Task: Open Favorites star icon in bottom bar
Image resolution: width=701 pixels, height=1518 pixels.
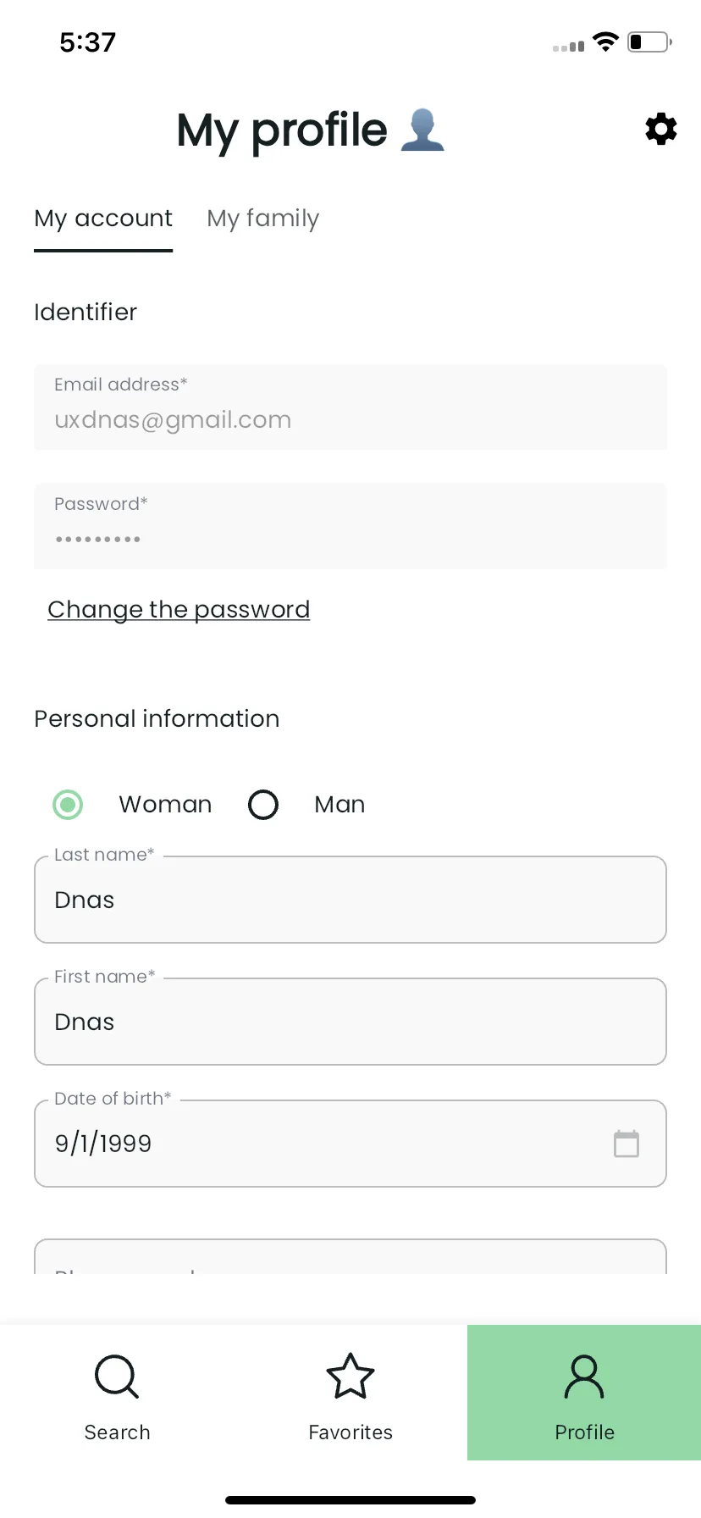Action: [x=350, y=1376]
